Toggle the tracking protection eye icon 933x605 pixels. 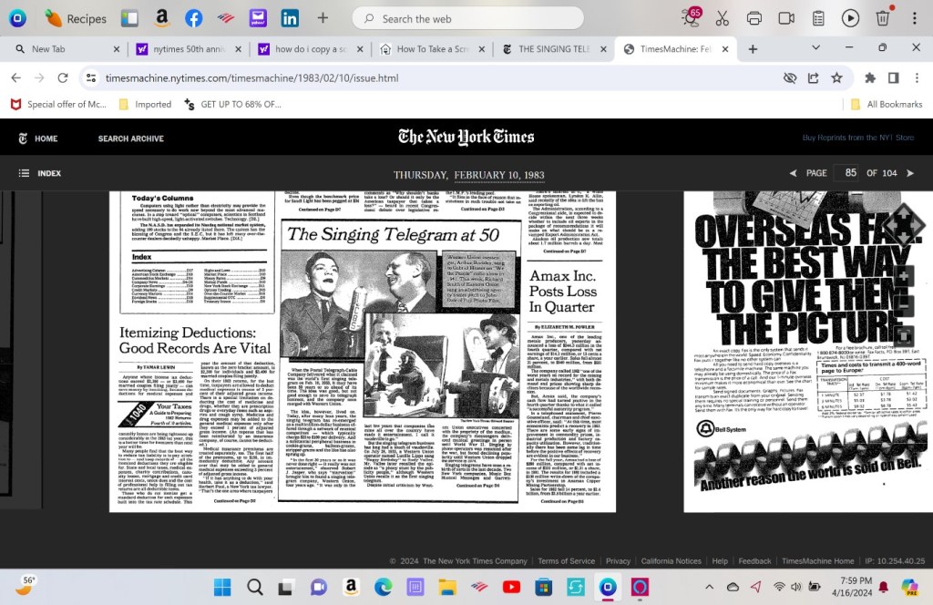pos(790,78)
